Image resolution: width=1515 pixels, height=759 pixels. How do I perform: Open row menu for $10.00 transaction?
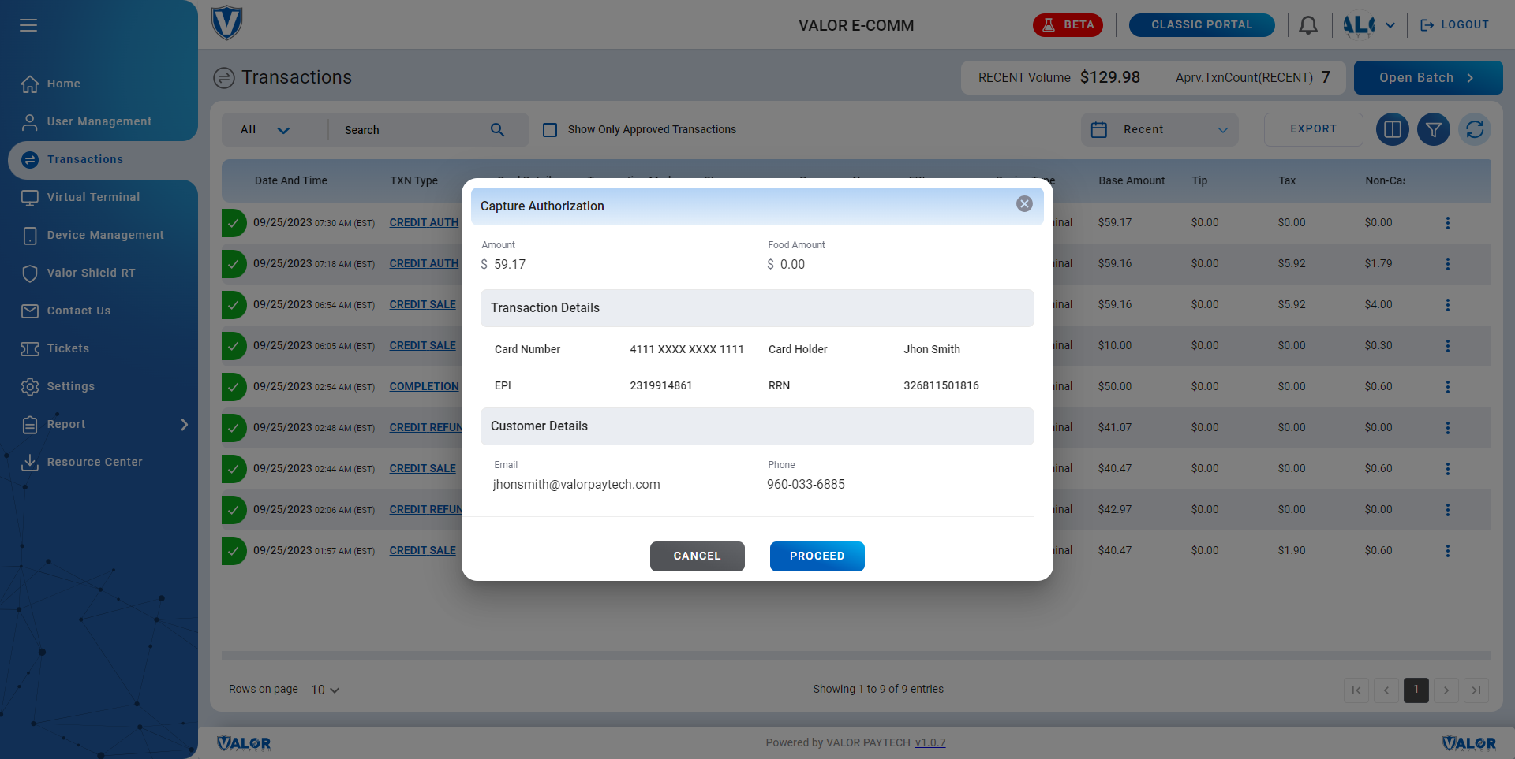tap(1448, 346)
